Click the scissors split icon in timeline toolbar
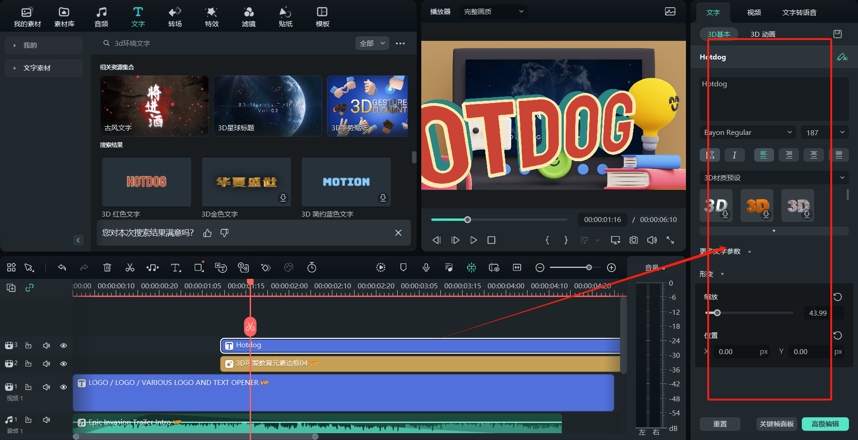Viewport: 858px width, 440px height. click(130, 268)
